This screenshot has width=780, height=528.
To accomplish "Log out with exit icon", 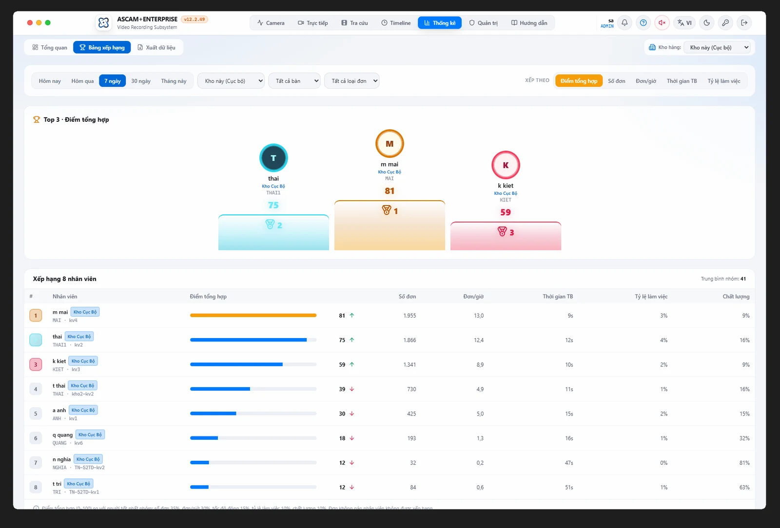I will point(744,23).
